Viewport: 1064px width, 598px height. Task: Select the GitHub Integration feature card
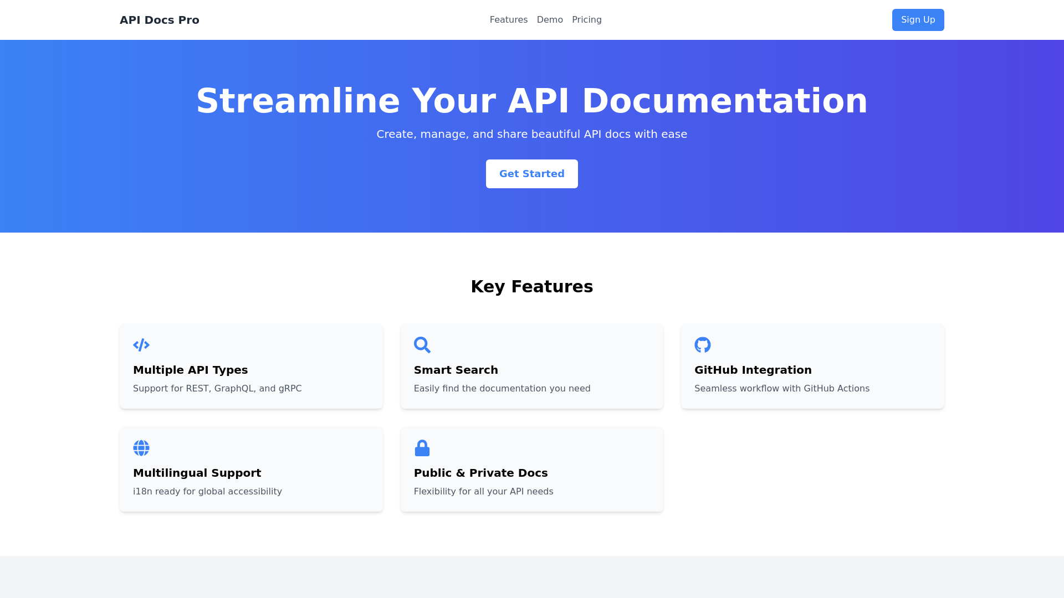click(812, 366)
